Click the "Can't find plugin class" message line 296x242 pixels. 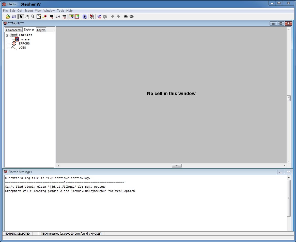tap(55, 187)
